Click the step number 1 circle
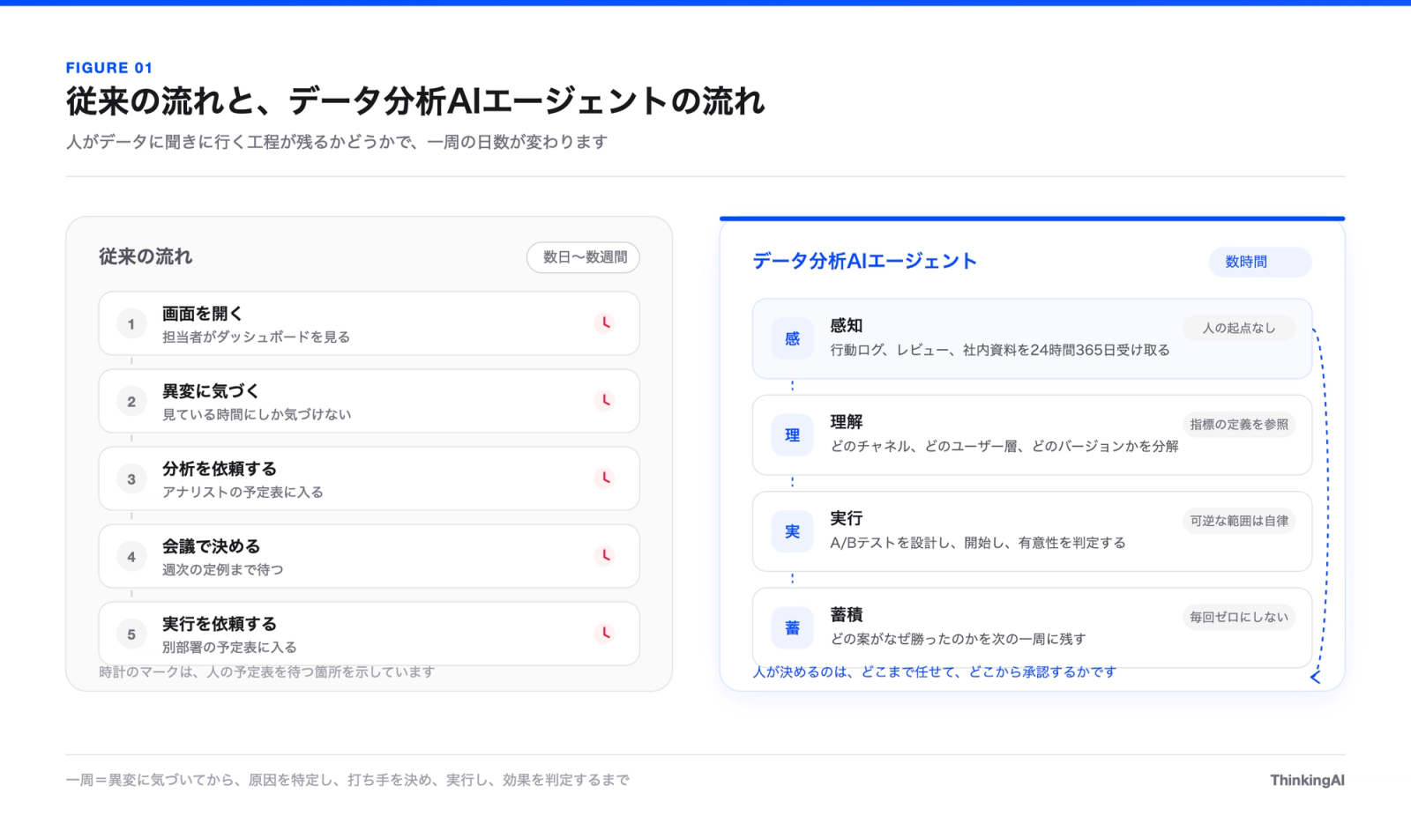This screenshot has height=823, width=1411. coord(131,324)
